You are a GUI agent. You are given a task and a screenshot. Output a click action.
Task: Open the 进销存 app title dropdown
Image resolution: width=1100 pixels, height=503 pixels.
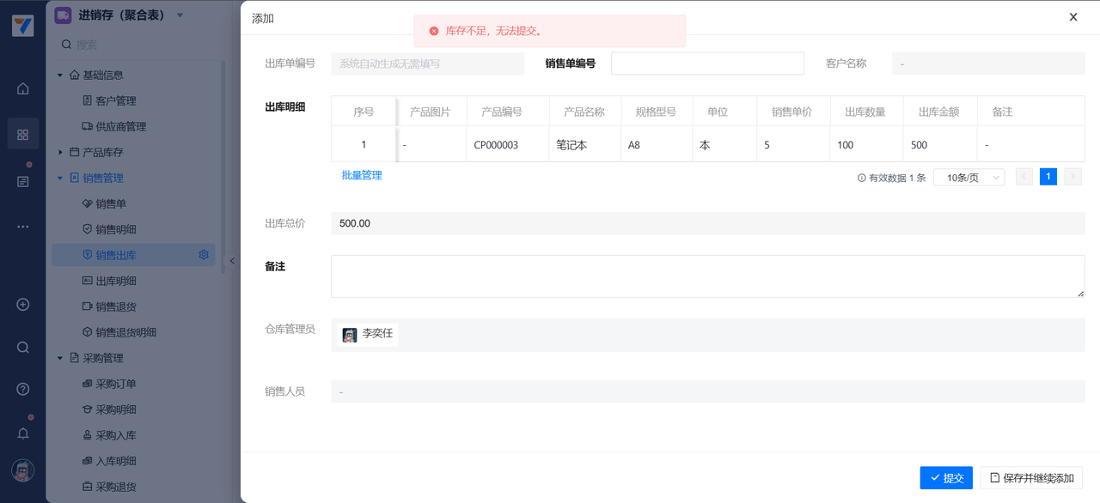tap(180, 15)
